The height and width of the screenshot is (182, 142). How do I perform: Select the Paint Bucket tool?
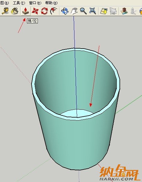coord(14,11)
